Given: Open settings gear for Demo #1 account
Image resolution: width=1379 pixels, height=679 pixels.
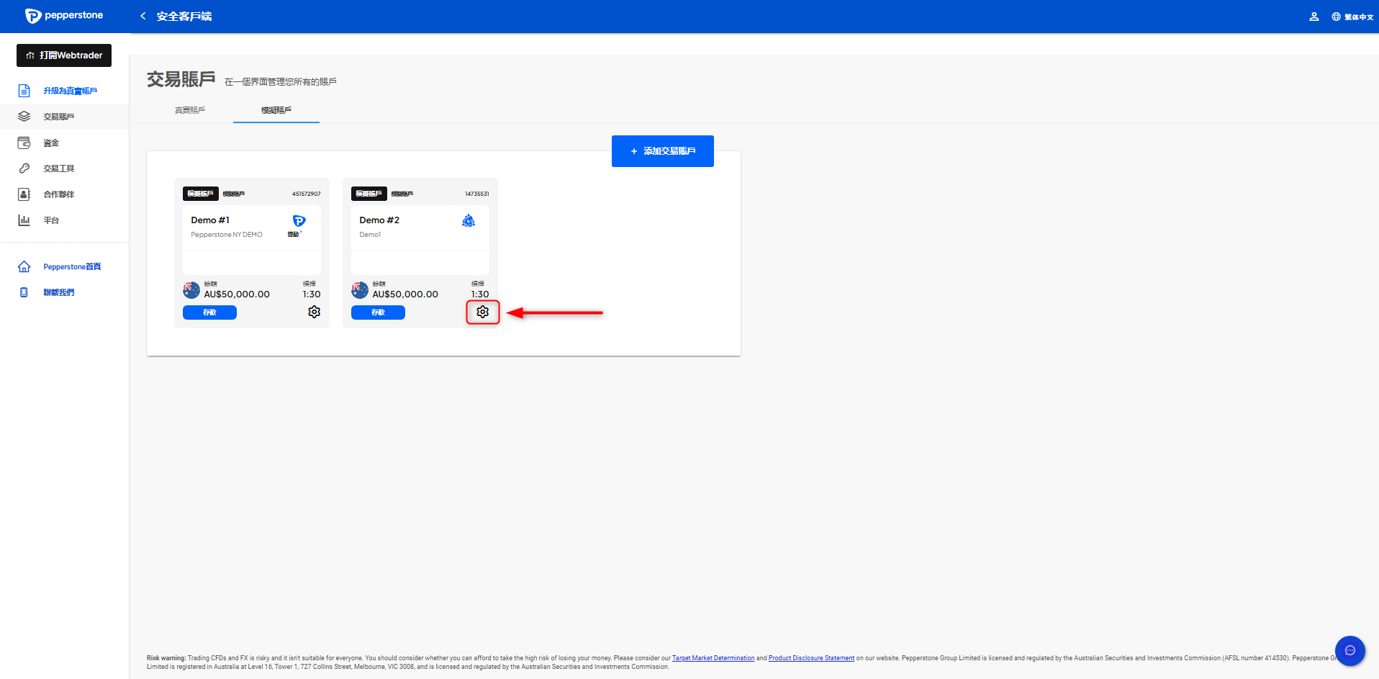Looking at the screenshot, I should tap(314, 312).
